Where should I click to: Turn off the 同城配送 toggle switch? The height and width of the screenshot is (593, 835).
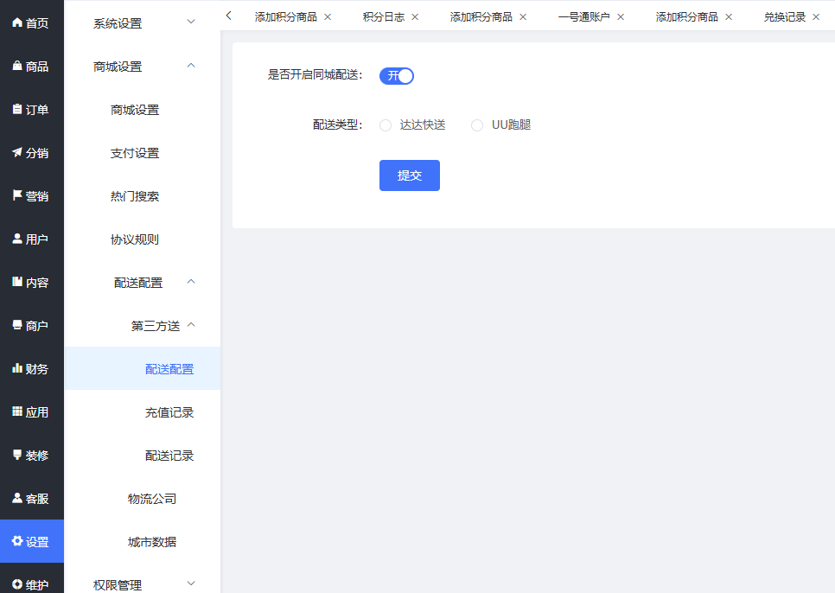[397, 76]
